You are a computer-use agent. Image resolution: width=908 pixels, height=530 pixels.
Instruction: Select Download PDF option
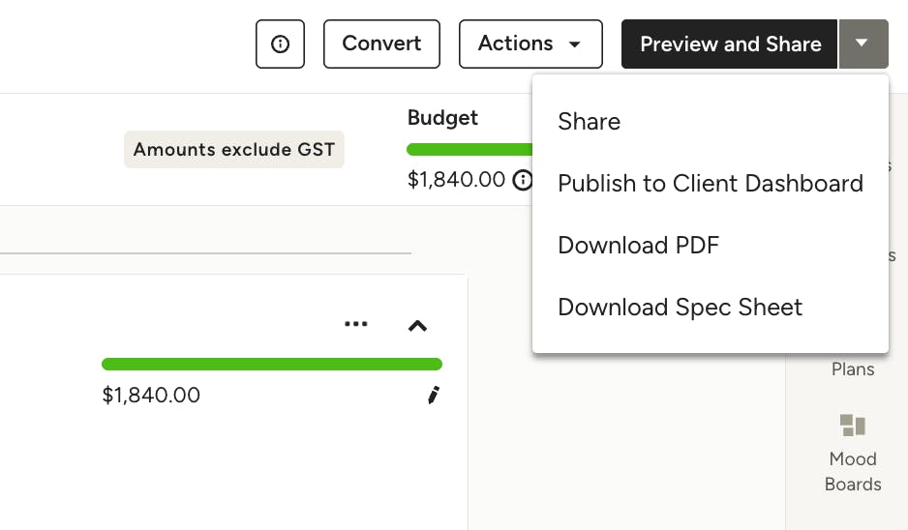pos(638,246)
